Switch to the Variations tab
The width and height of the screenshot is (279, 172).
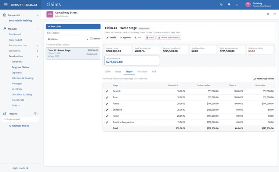click(x=142, y=72)
